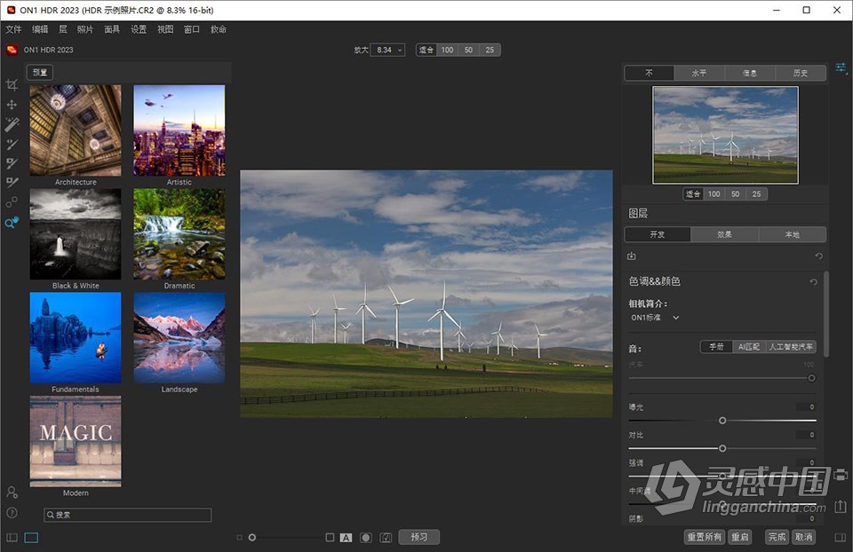Open the 文件 menu
The height and width of the screenshot is (552, 853).
pos(14,28)
